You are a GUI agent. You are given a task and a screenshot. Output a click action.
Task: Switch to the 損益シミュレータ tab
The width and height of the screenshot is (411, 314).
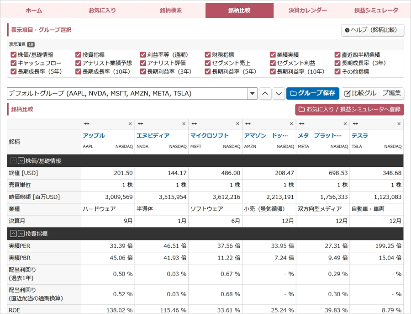point(376,11)
